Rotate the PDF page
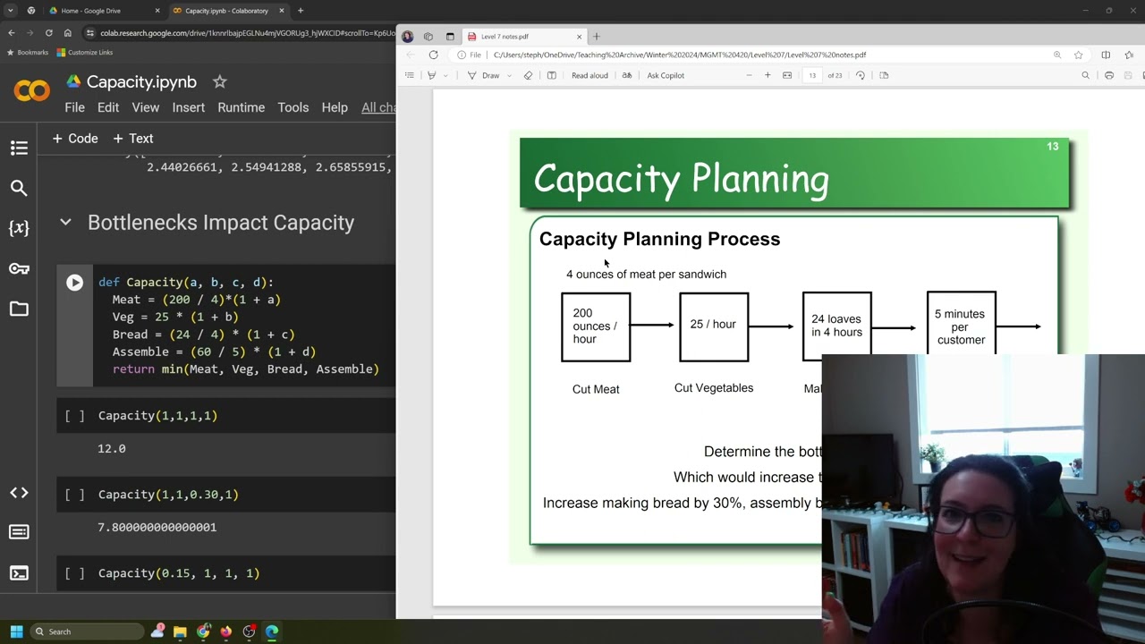This screenshot has width=1145, height=644. click(x=861, y=75)
